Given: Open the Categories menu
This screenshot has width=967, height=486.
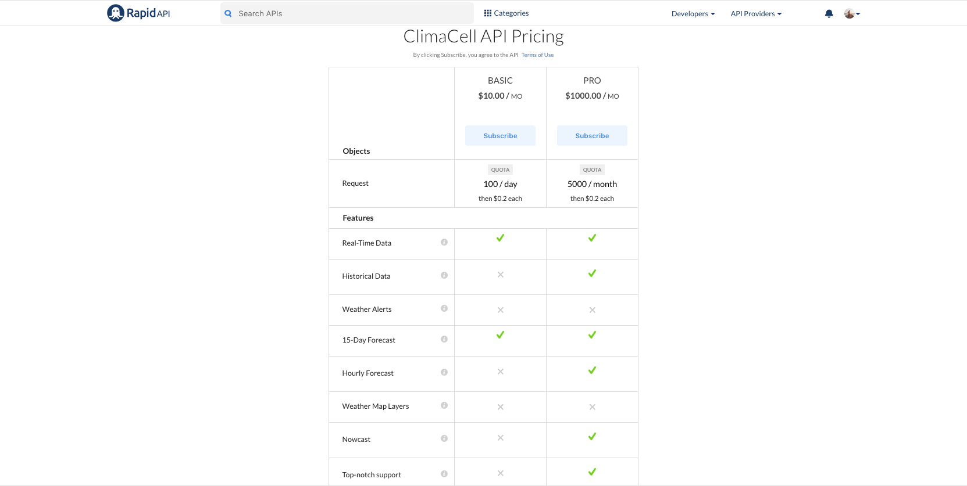Looking at the screenshot, I should click(x=506, y=13).
